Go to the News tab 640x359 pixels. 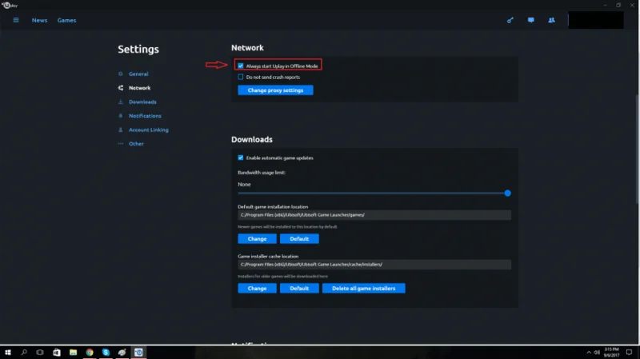(39, 21)
